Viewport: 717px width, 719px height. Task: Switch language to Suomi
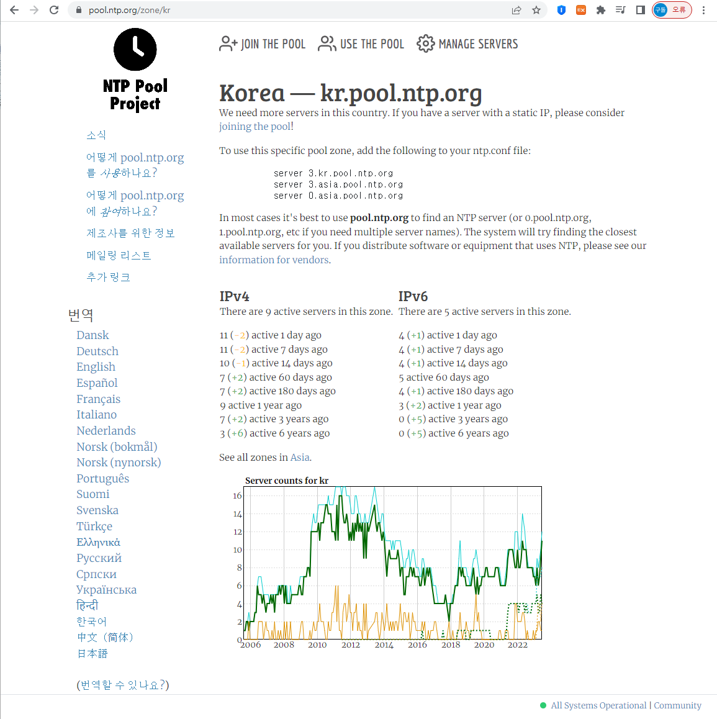pos(92,494)
